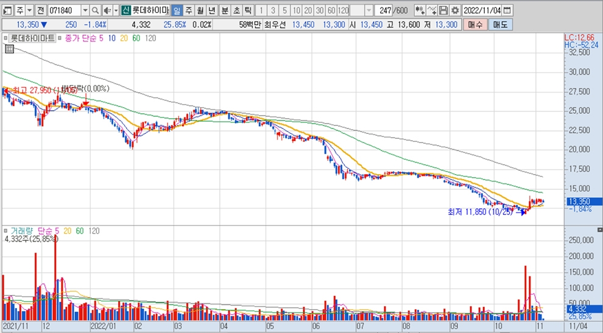Toggle the 일 (daily) period button

point(176,10)
